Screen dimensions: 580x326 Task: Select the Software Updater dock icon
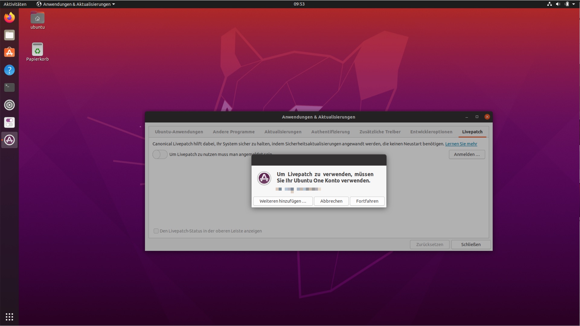(x=9, y=140)
